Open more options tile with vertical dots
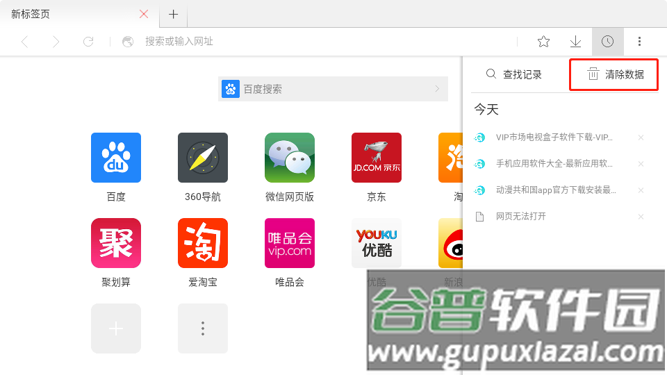 (203, 328)
